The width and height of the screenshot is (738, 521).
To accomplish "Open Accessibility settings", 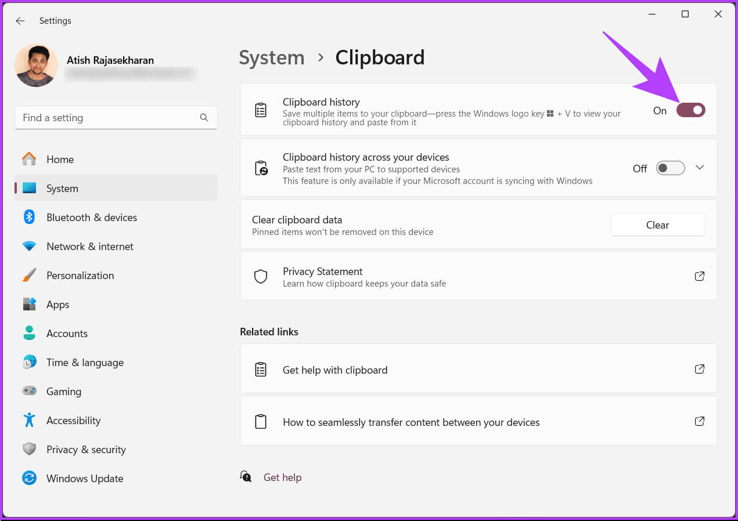I will click(116, 421).
